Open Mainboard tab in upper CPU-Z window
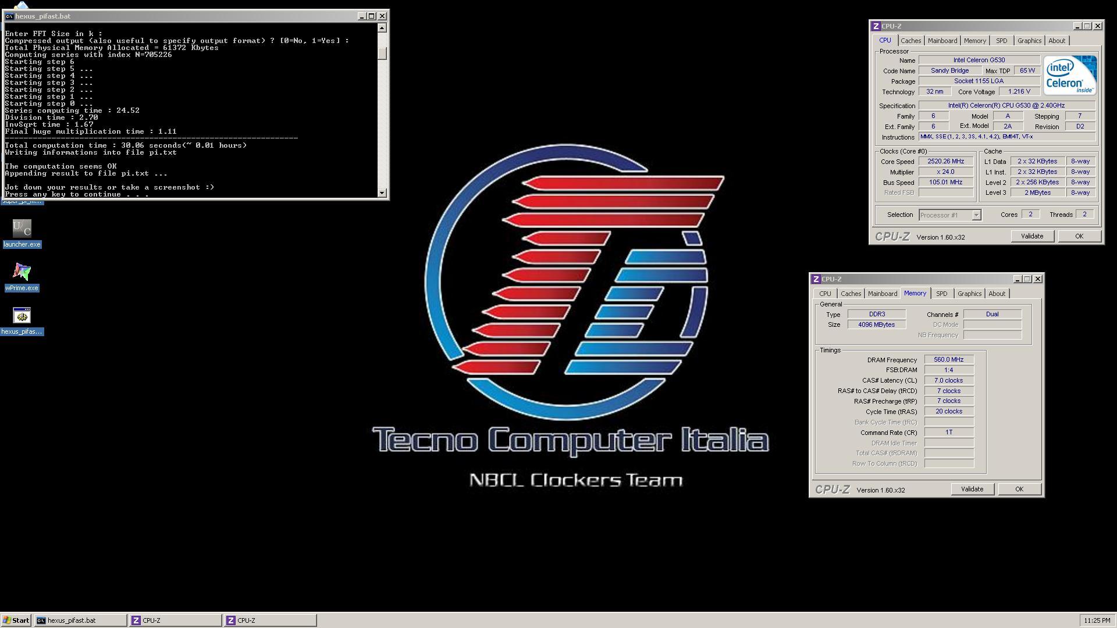The image size is (1117, 628). [942, 41]
